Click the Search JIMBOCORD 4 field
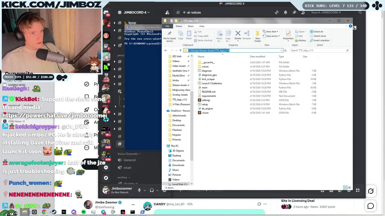The image size is (385, 216). [336, 12]
